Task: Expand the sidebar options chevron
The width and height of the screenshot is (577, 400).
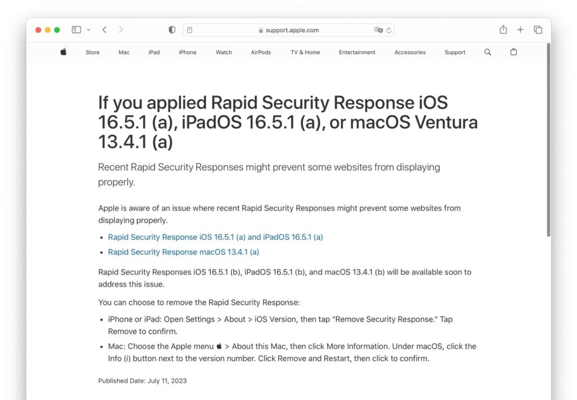Action: pos(88,30)
